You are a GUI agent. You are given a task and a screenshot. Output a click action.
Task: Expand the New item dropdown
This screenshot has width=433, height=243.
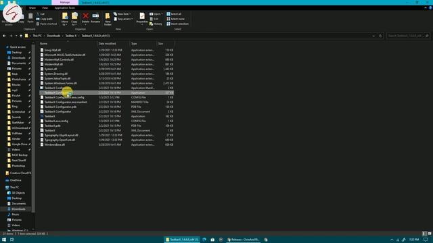pos(122,13)
